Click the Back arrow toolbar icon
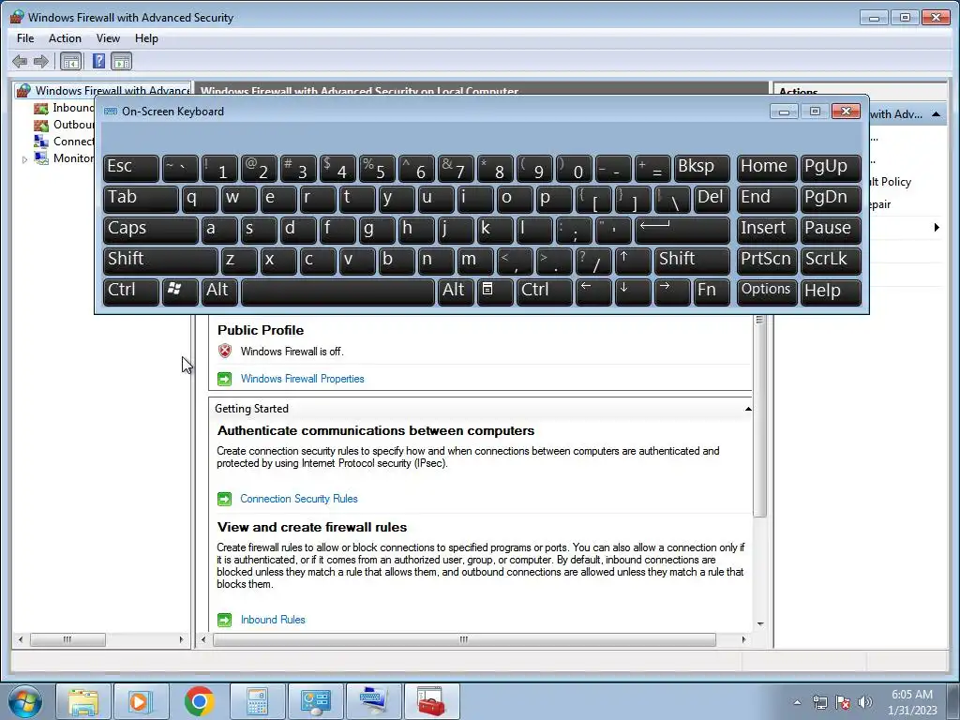The height and width of the screenshot is (720, 960). pyautogui.click(x=20, y=61)
